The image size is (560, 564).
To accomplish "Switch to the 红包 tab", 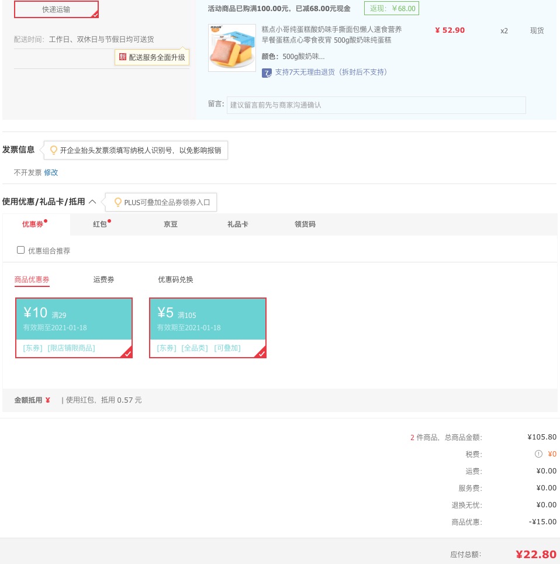I will [100, 224].
